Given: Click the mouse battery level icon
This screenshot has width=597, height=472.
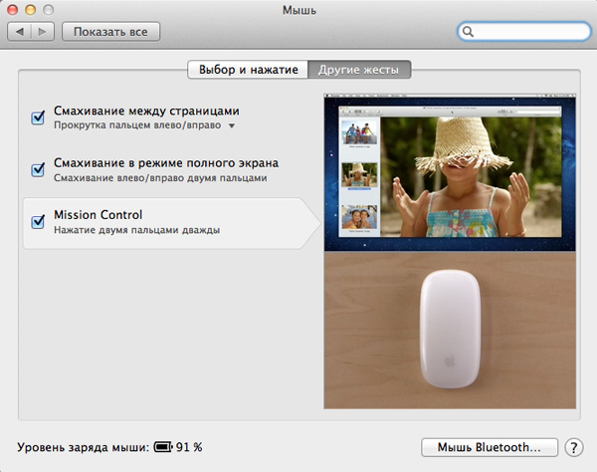Looking at the screenshot, I should [x=164, y=448].
